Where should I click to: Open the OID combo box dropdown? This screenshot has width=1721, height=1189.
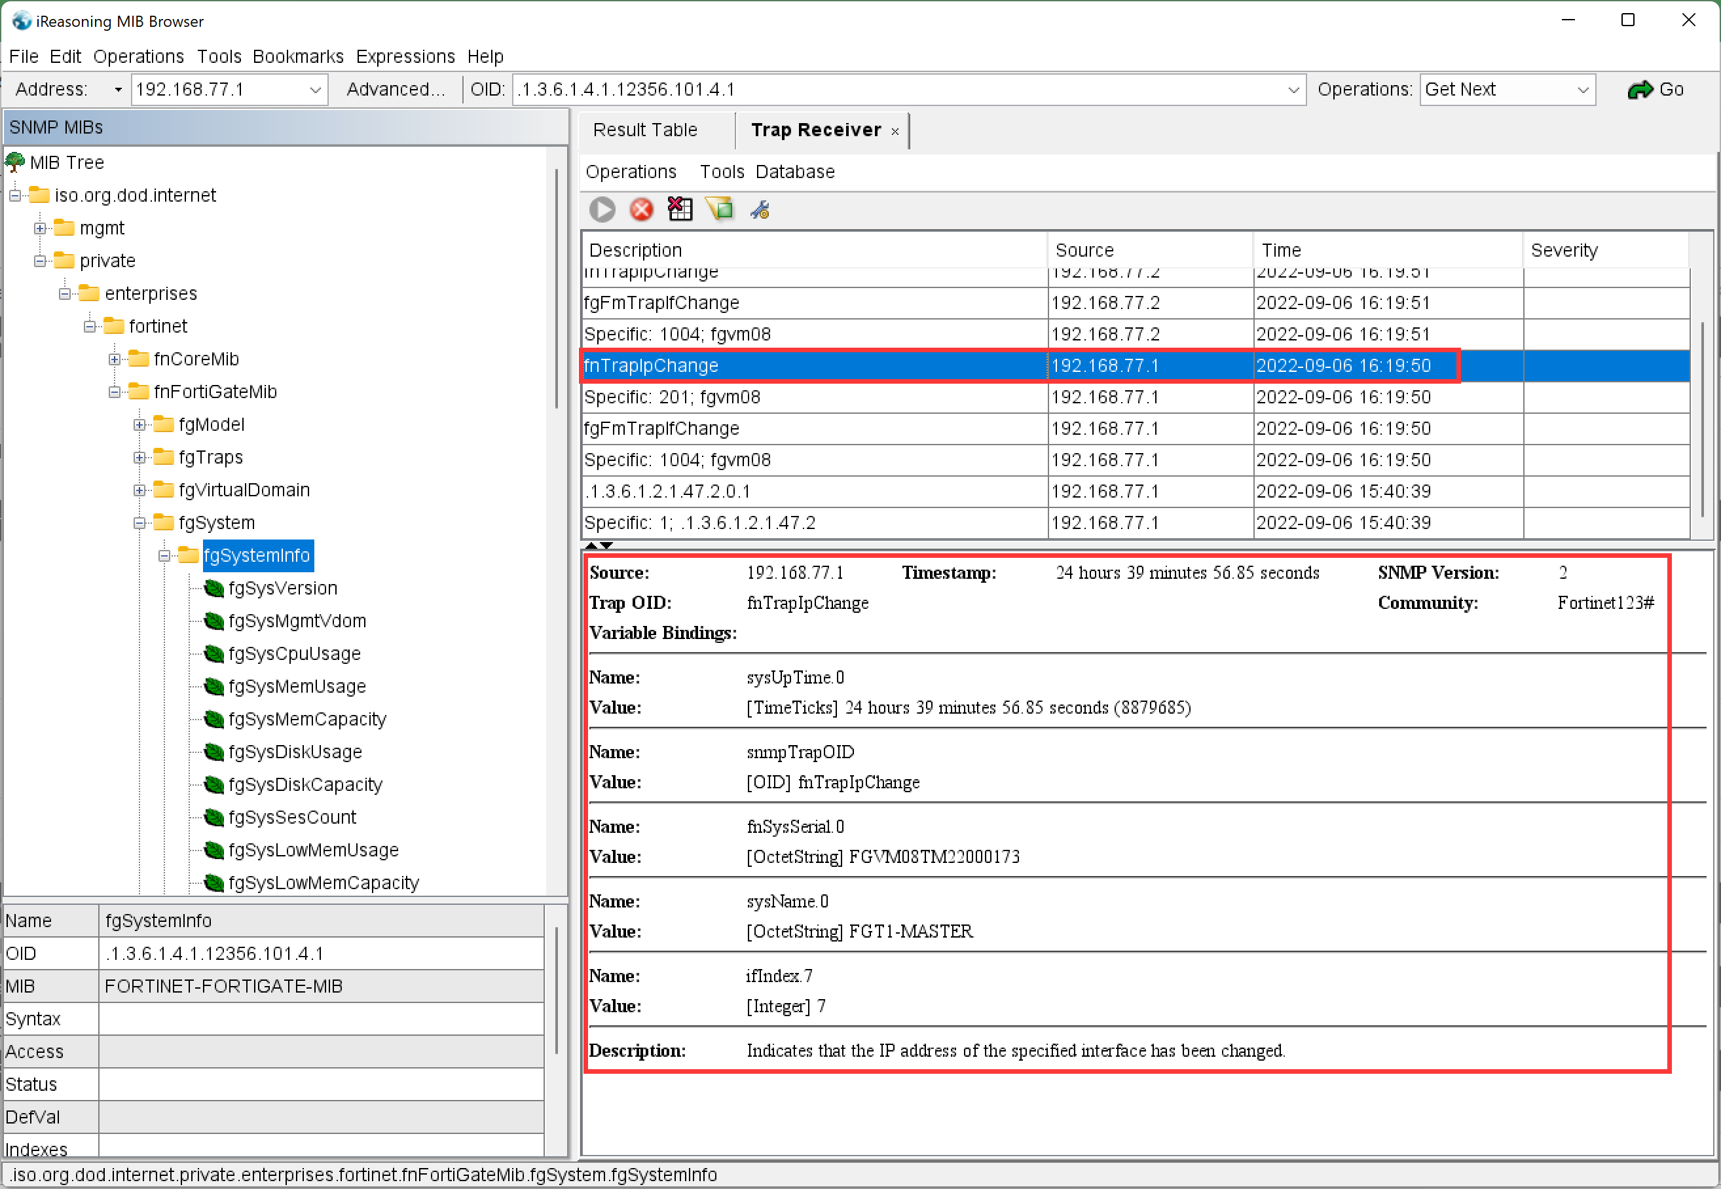[1293, 90]
